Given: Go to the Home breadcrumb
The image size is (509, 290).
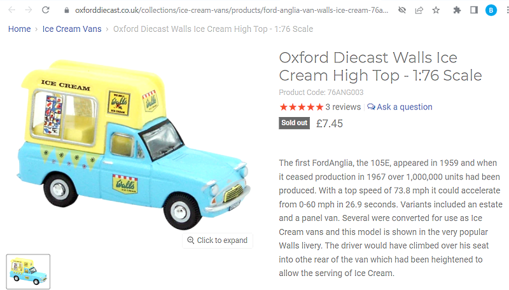Looking at the screenshot, I should click(19, 29).
